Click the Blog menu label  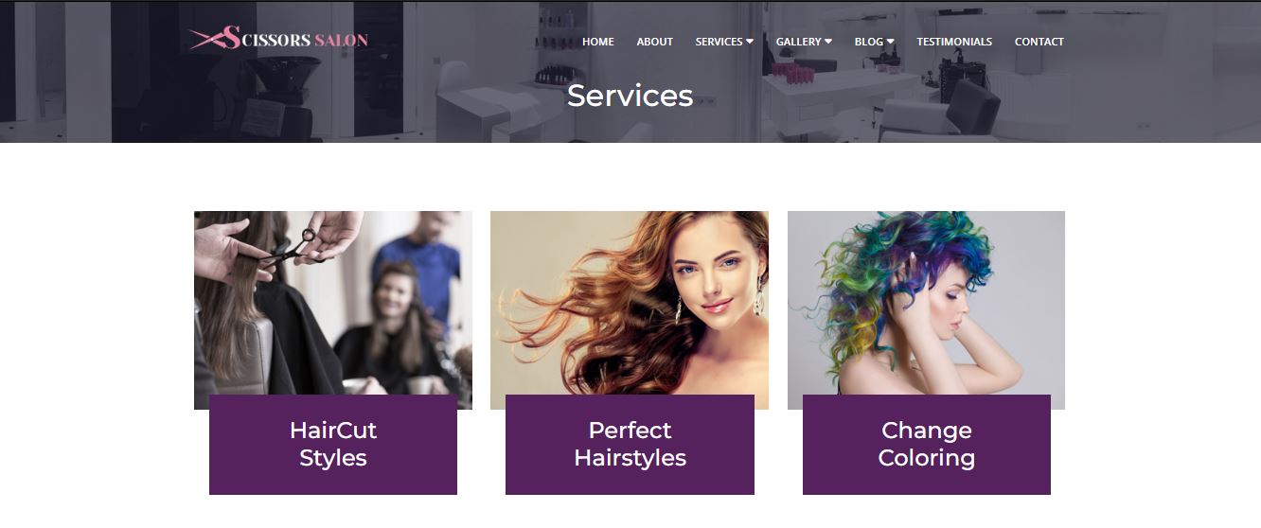[868, 42]
